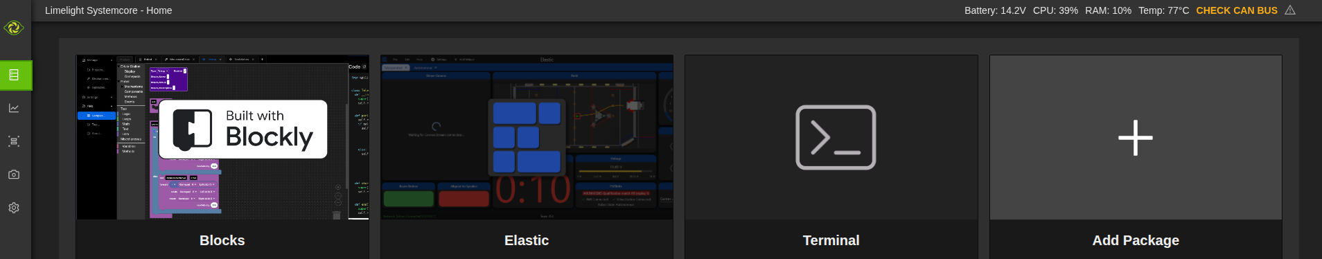Open the Home packages sidebar icon
The image size is (1322, 259).
(x=14, y=75)
